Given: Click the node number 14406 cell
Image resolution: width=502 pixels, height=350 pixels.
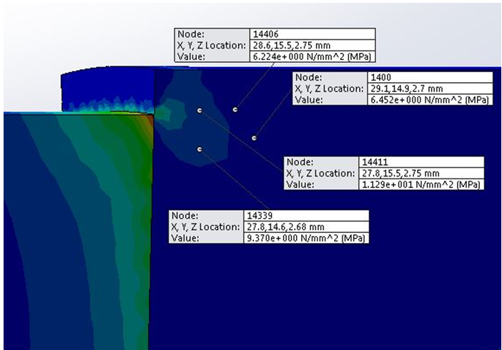Looking at the screenshot, I should [x=312, y=34].
